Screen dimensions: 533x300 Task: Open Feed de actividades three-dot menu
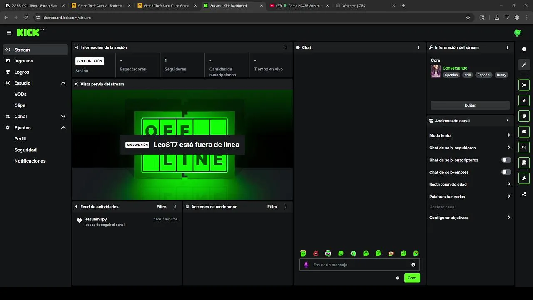click(x=175, y=207)
